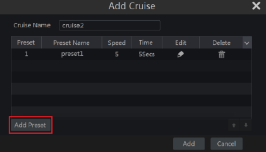This screenshot has width=266, height=152.
Task: Click the Preset Name column header
Action: tap(71, 43)
